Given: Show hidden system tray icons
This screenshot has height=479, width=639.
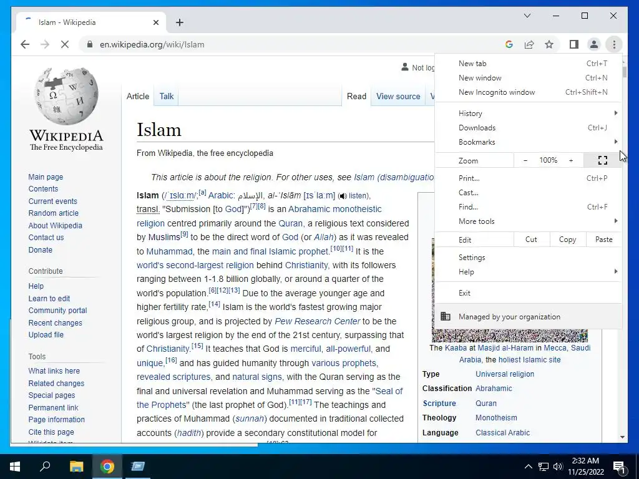Looking at the screenshot, I should point(528,467).
